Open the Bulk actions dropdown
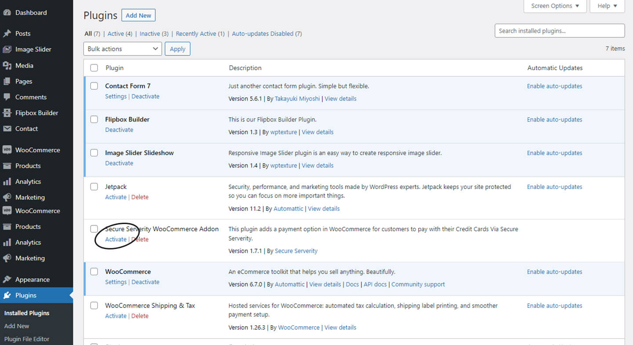This screenshot has height=345, width=633. coord(123,49)
